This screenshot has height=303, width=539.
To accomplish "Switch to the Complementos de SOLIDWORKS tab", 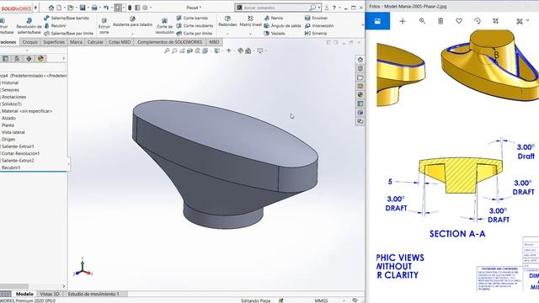I will [169, 42].
